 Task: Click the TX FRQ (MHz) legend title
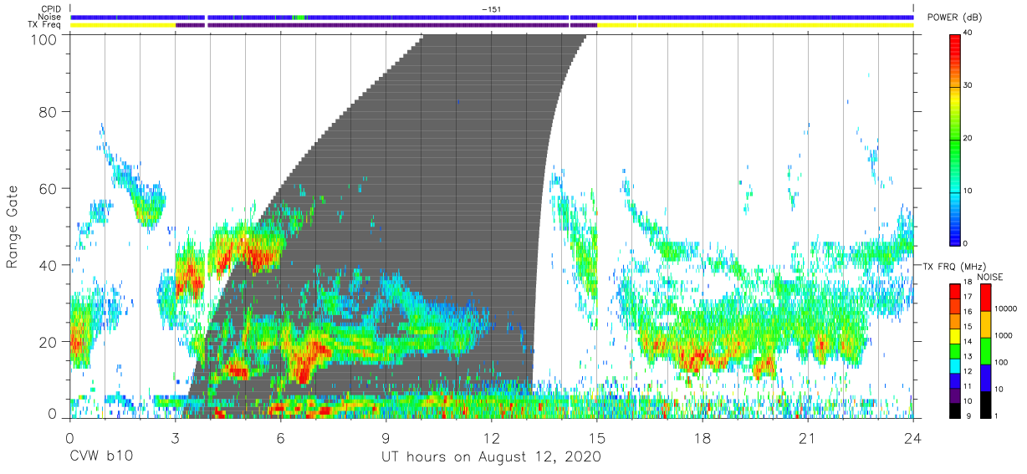(x=954, y=266)
